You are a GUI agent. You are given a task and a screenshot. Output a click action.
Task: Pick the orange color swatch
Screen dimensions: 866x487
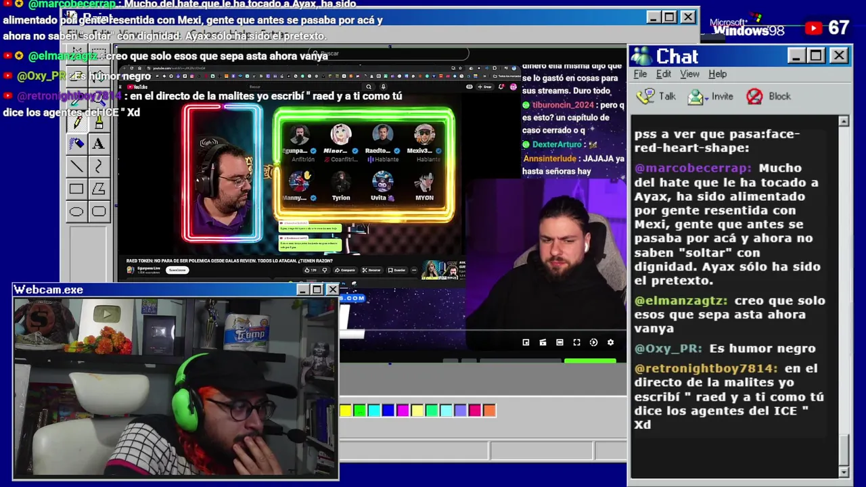[489, 411]
